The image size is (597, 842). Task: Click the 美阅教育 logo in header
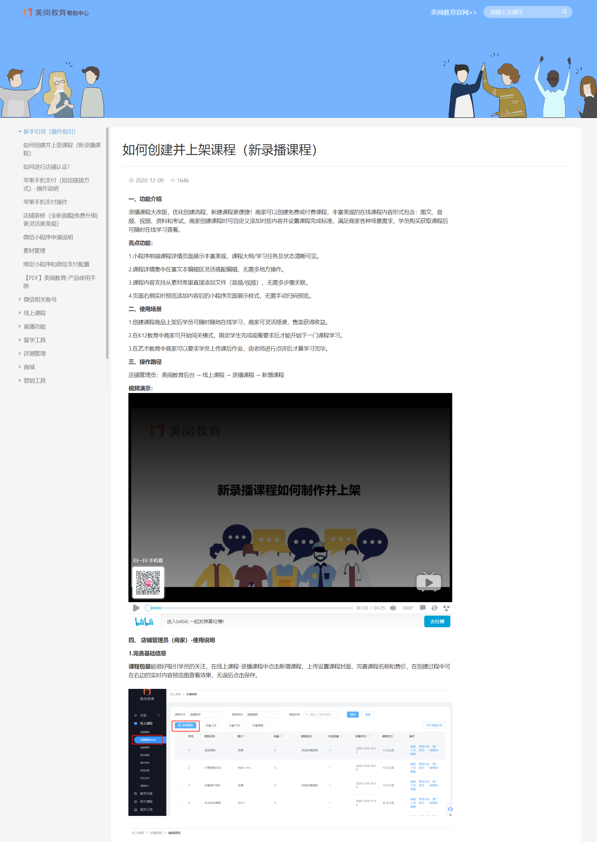click(x=56, y=13)
